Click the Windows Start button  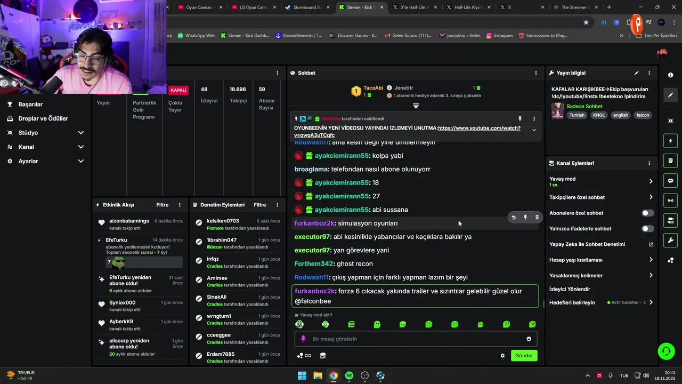coord(302,375)
